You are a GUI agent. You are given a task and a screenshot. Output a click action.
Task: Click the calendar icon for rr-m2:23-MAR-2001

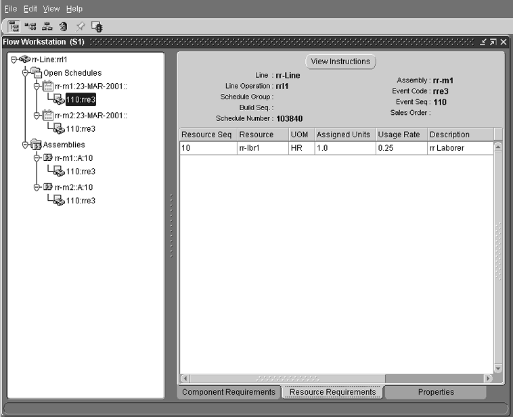[x=48, y=116]
